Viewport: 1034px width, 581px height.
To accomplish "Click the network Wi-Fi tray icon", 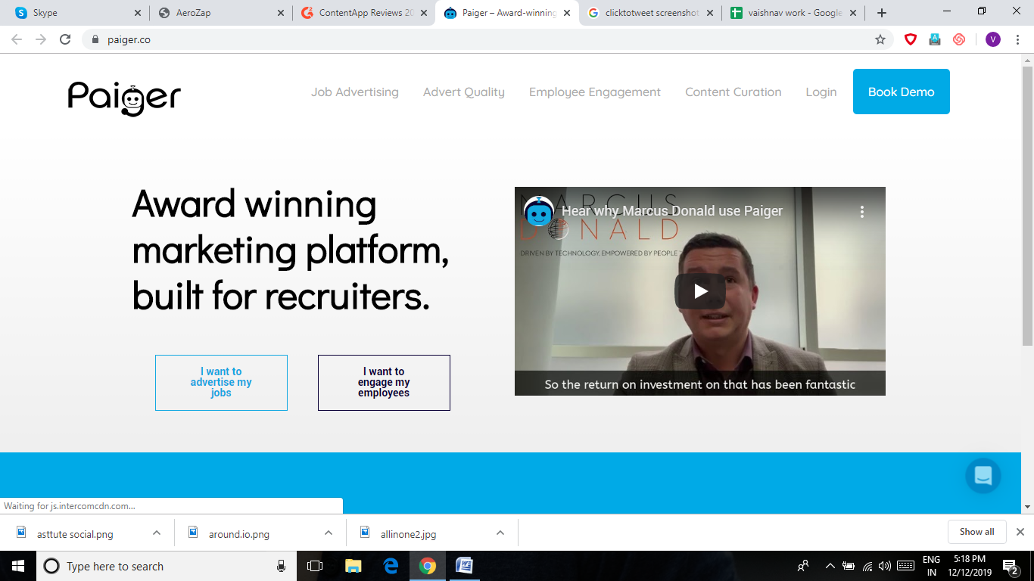I will (x=867, y=566).
